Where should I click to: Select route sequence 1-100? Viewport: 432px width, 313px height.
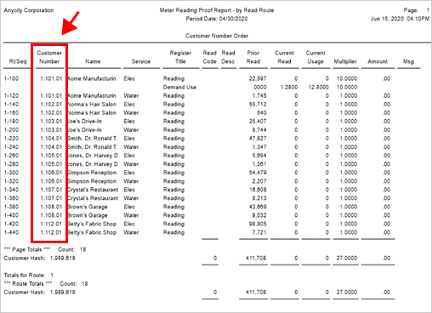11,78
